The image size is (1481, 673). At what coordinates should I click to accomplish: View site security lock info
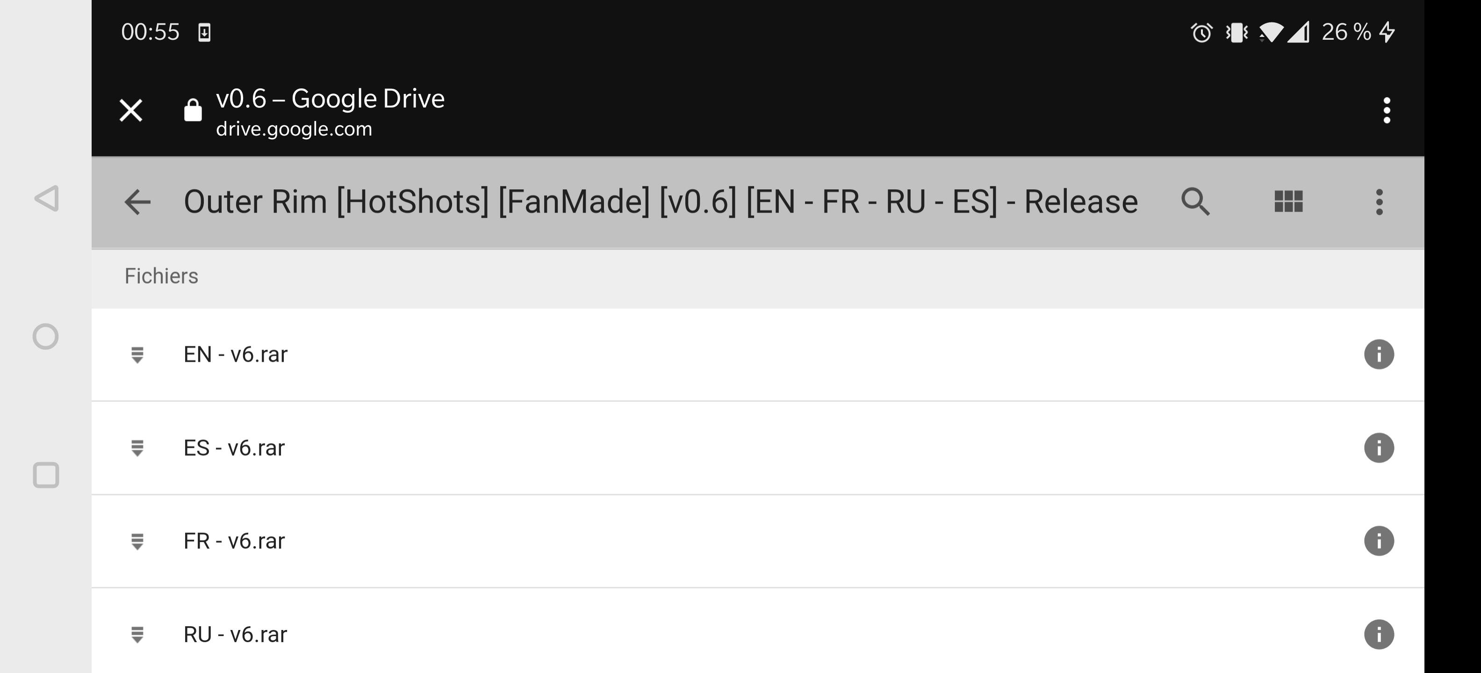click(x=193, y=110)
